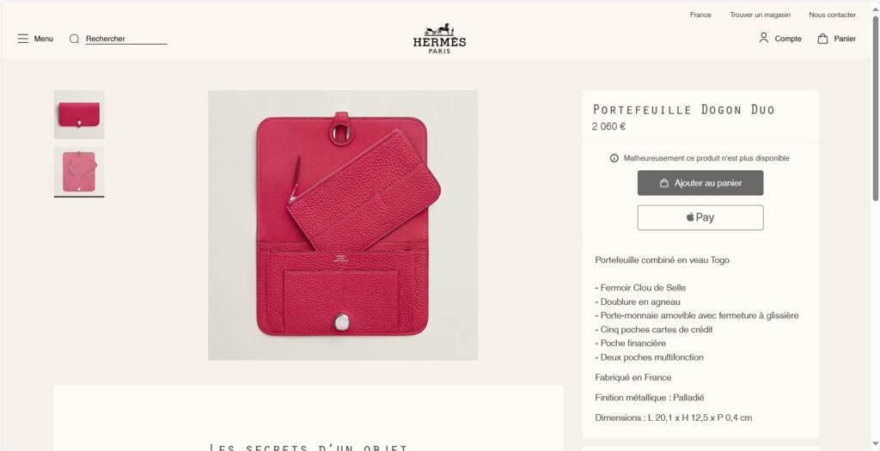Open the France country selector link
Screen dimensions: 880x451
700,15
